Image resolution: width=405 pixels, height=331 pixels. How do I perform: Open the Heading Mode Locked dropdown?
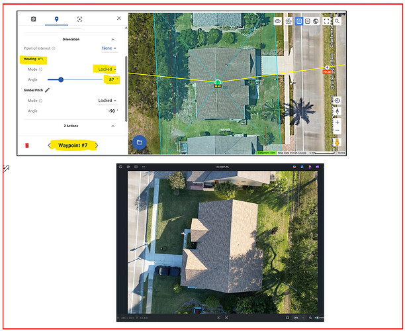[x=106, y=69]
